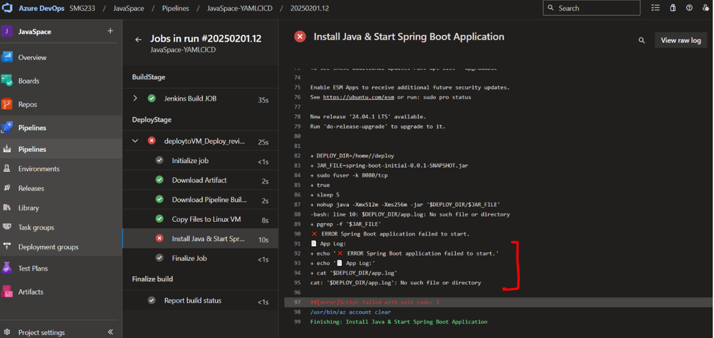714x338 pixels.
Task: Open the help question mark icon
Action: click(x=689, y=8)
